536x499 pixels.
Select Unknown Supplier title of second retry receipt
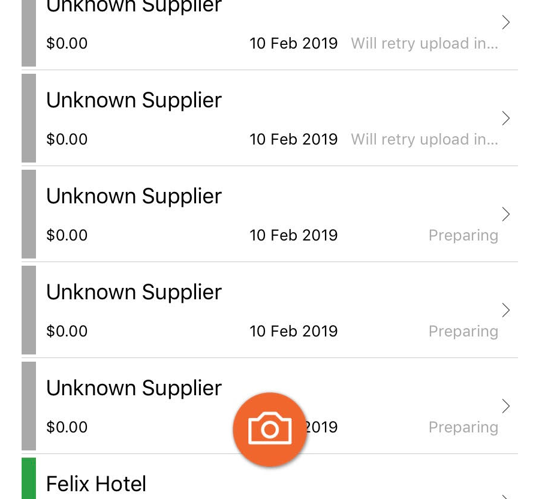[134, 101]
